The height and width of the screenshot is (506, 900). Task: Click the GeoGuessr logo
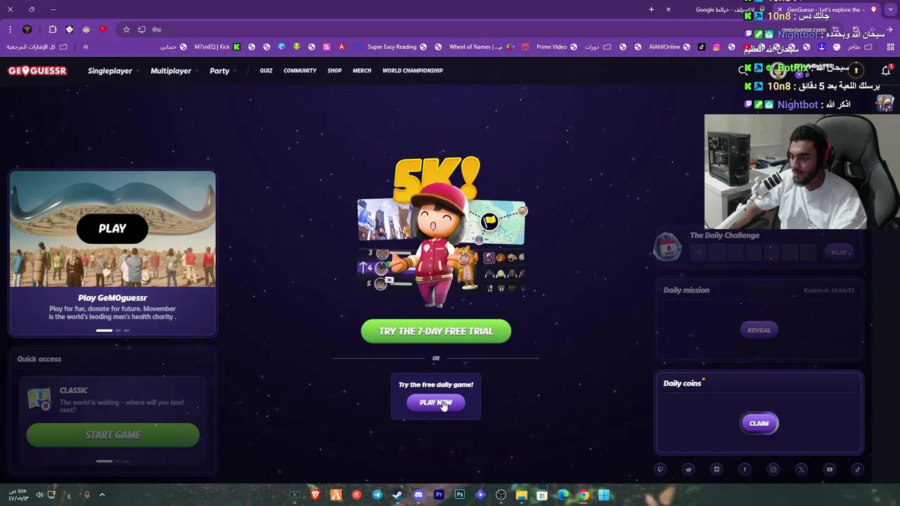pos(37,71)
